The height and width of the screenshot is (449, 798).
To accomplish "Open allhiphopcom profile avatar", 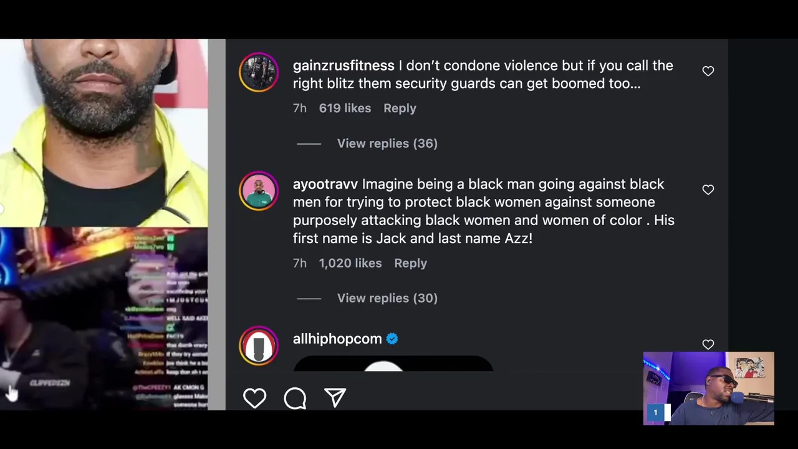I will pyautogui.click(x=259, y=345).
